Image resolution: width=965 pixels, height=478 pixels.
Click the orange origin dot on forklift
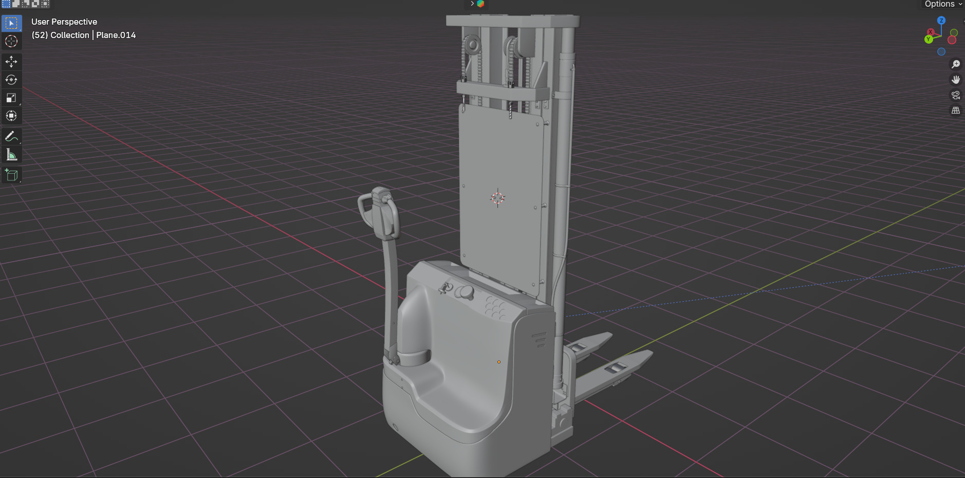coord(499,362)
